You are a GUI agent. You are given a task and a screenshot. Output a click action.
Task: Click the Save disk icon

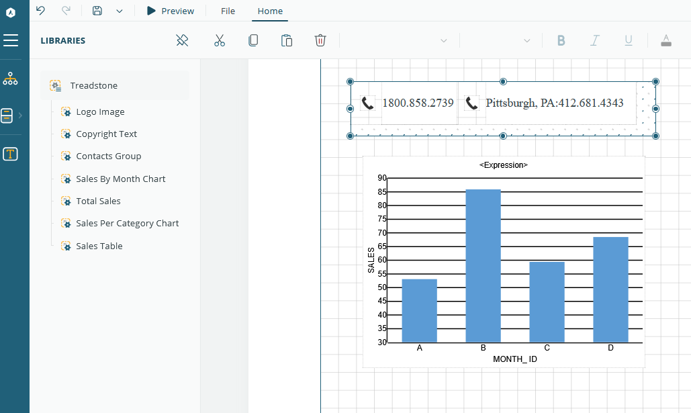[x=97, y=11]
